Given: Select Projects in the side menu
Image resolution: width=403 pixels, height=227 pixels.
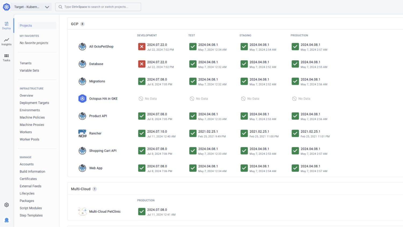Looking at the screenshot, I should [x=37, y=26].
